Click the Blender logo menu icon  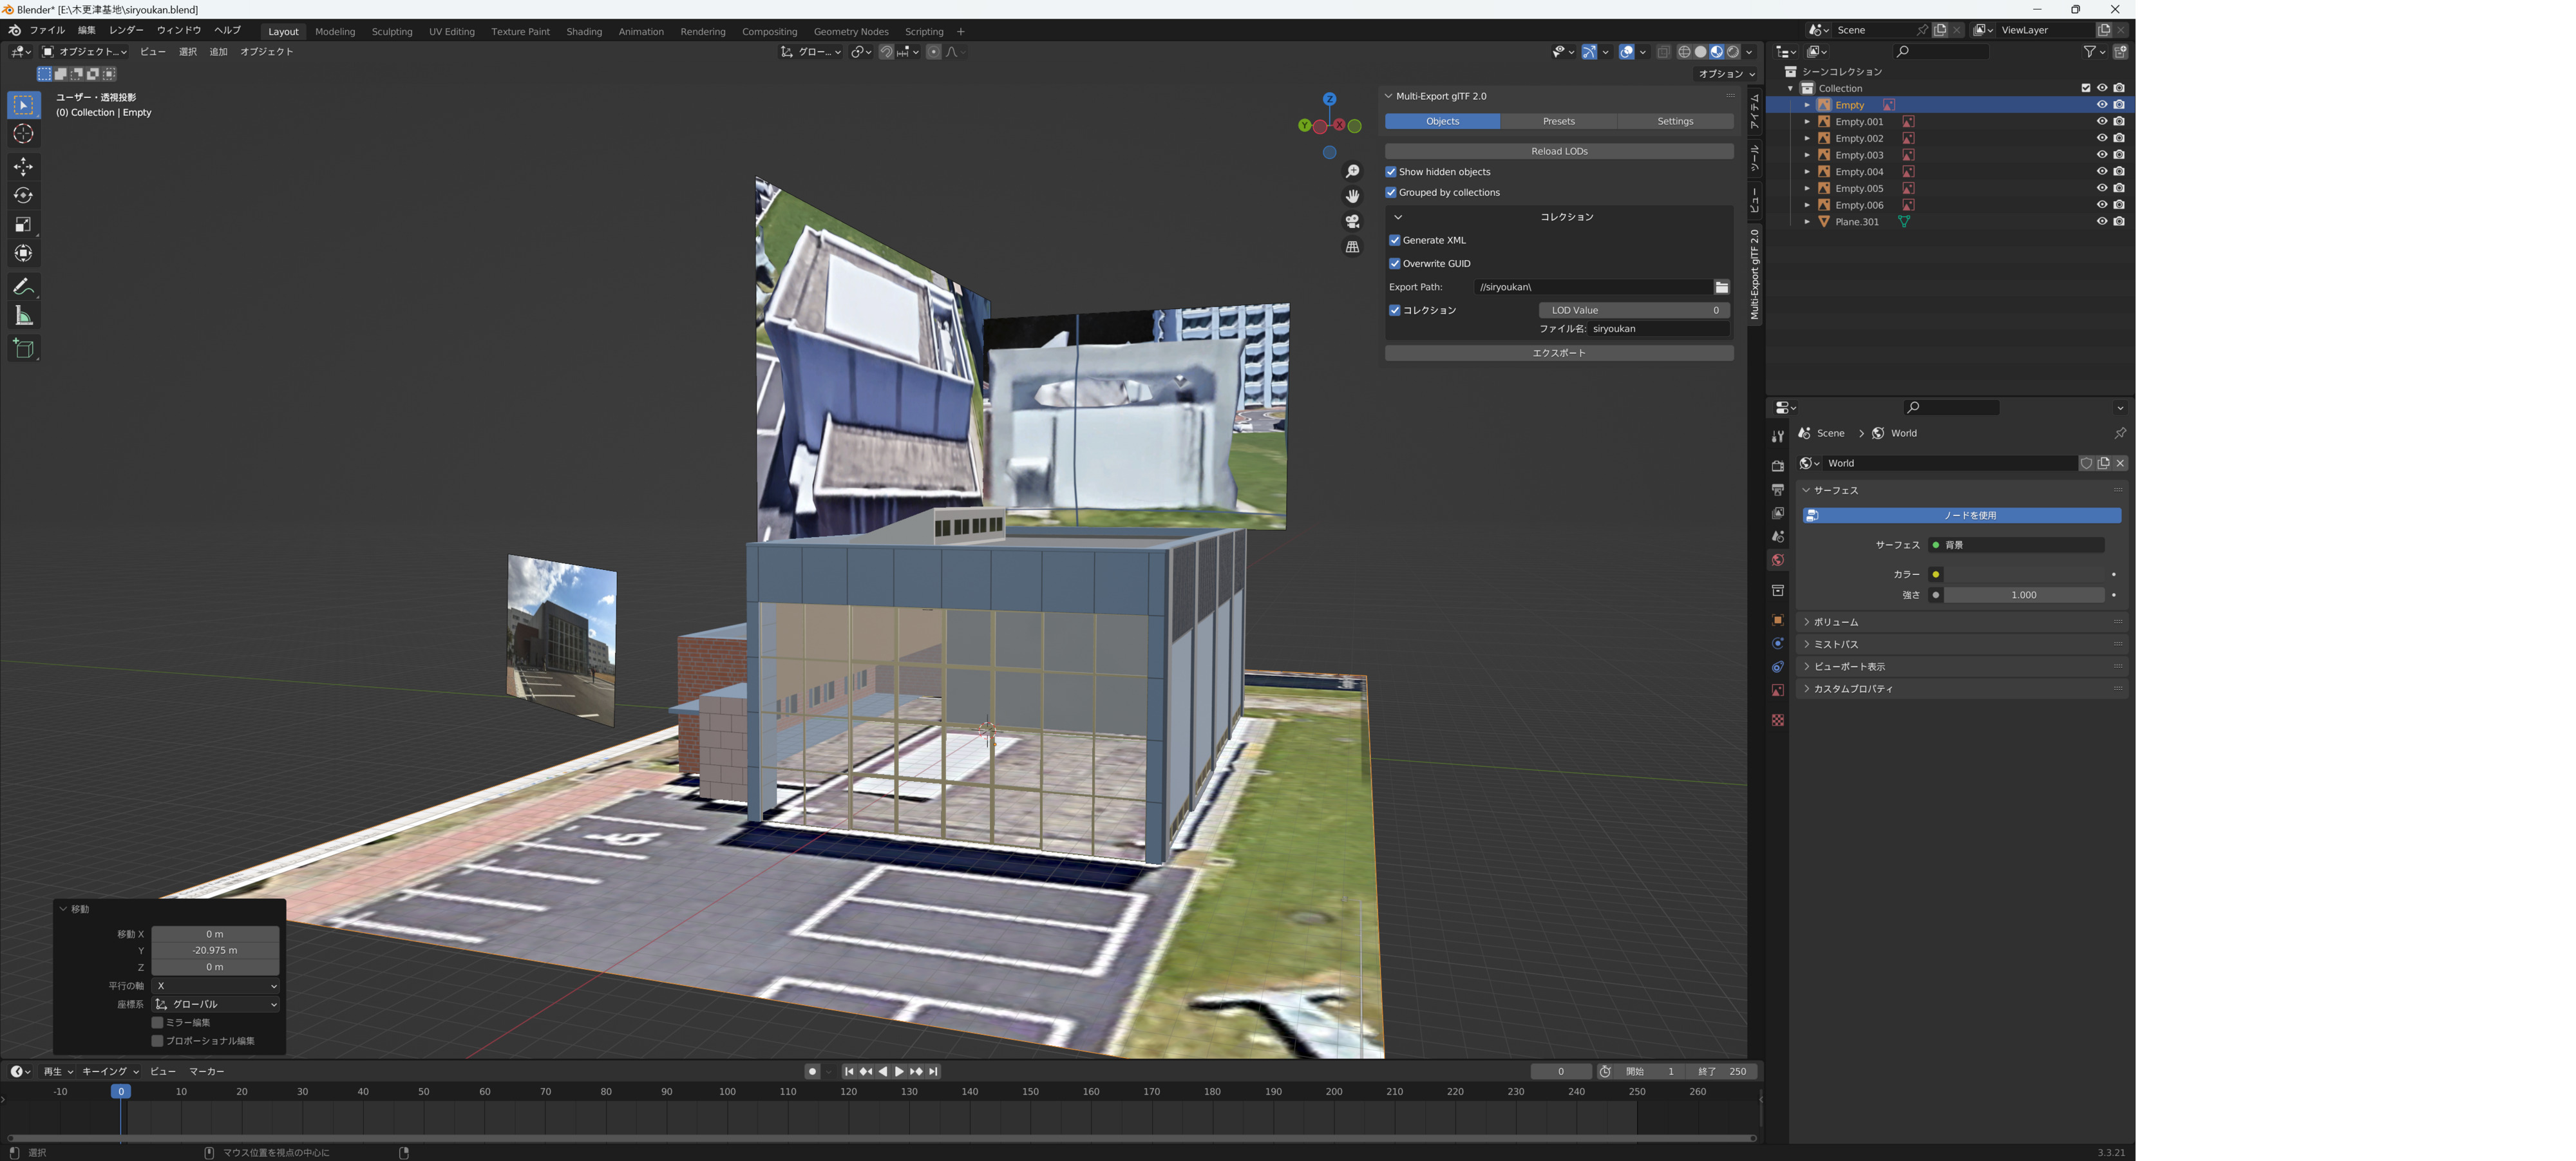coord(15,31)
